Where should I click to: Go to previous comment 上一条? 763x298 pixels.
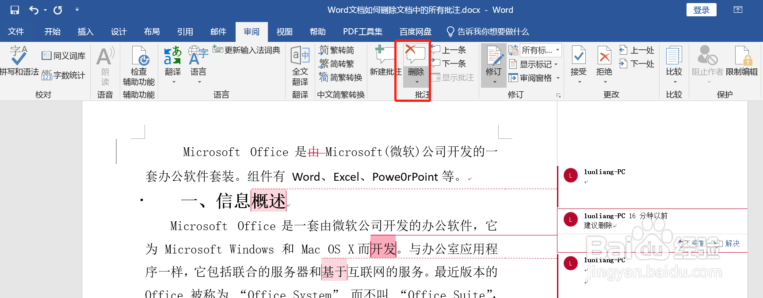pos(449,50)
